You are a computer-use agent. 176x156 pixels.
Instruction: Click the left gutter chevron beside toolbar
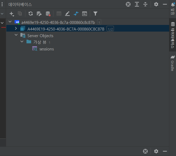[x=2, y=14]
